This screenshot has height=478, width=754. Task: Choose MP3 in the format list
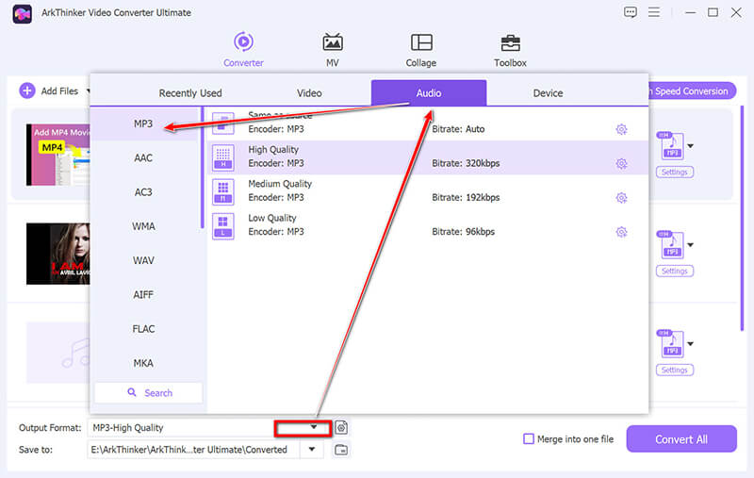pyautogui.click(x=143, y=124)
